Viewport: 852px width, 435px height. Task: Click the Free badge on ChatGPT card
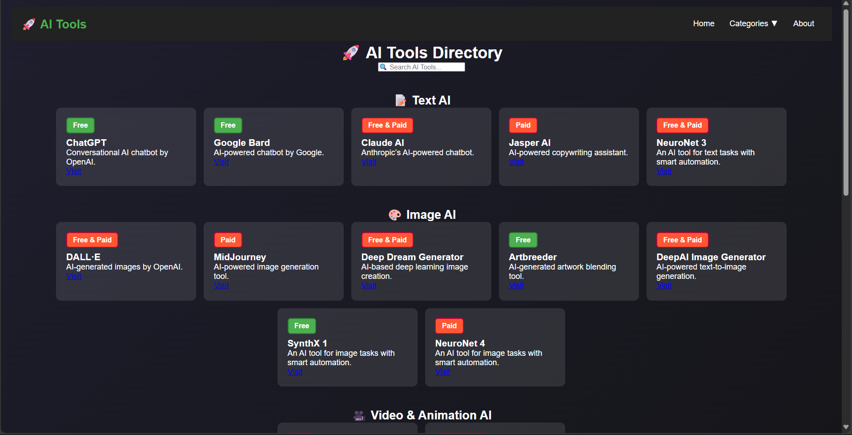pyautogui.click(x=80, y=125)
